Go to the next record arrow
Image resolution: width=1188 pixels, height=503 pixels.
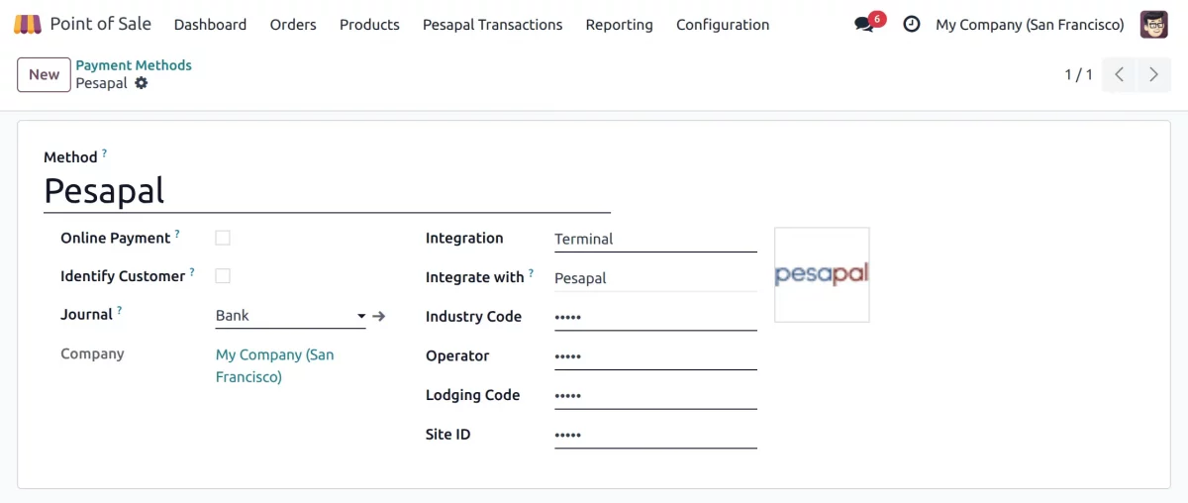(1153, 74)
